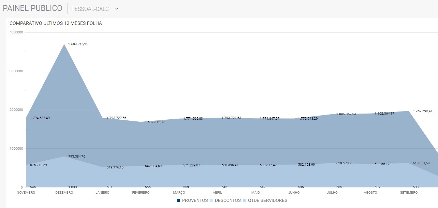438x208 pixels.
Task: Click the DESCONTOS legend color square
Action: pos(211,200)
